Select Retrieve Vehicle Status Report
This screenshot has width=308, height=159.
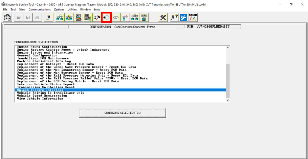pyautogui.click(x=120, y=84)
